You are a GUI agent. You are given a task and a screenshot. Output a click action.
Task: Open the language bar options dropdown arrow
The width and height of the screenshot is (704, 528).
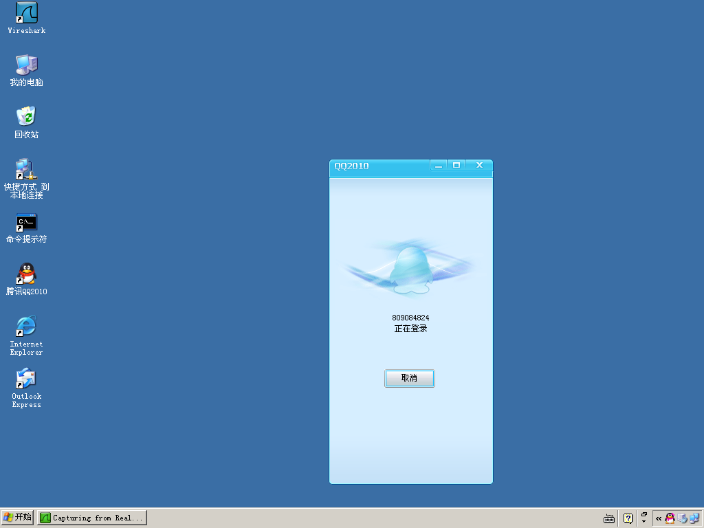coord(643,522)
